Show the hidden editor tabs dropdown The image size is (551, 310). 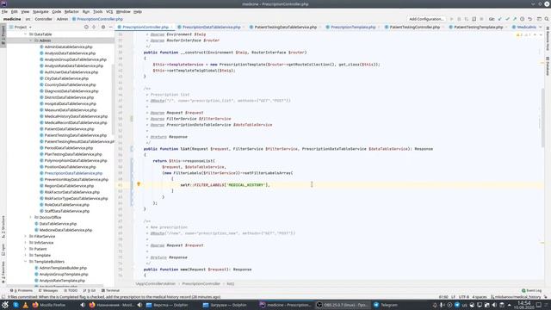[541, 27]
